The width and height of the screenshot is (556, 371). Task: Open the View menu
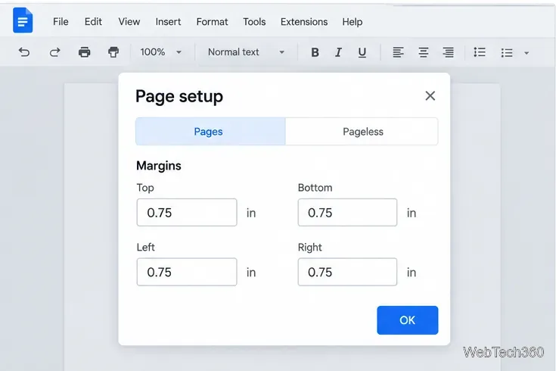point(129,22)
